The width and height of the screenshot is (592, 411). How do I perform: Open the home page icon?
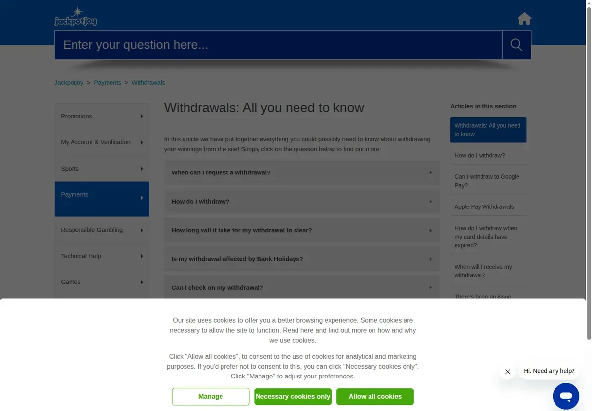(x=524, y=19)
